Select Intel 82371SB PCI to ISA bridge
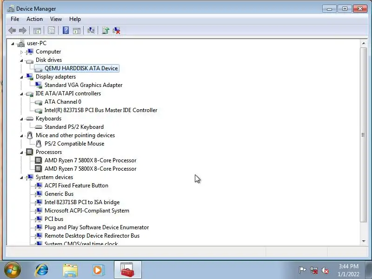 [82, 202]
